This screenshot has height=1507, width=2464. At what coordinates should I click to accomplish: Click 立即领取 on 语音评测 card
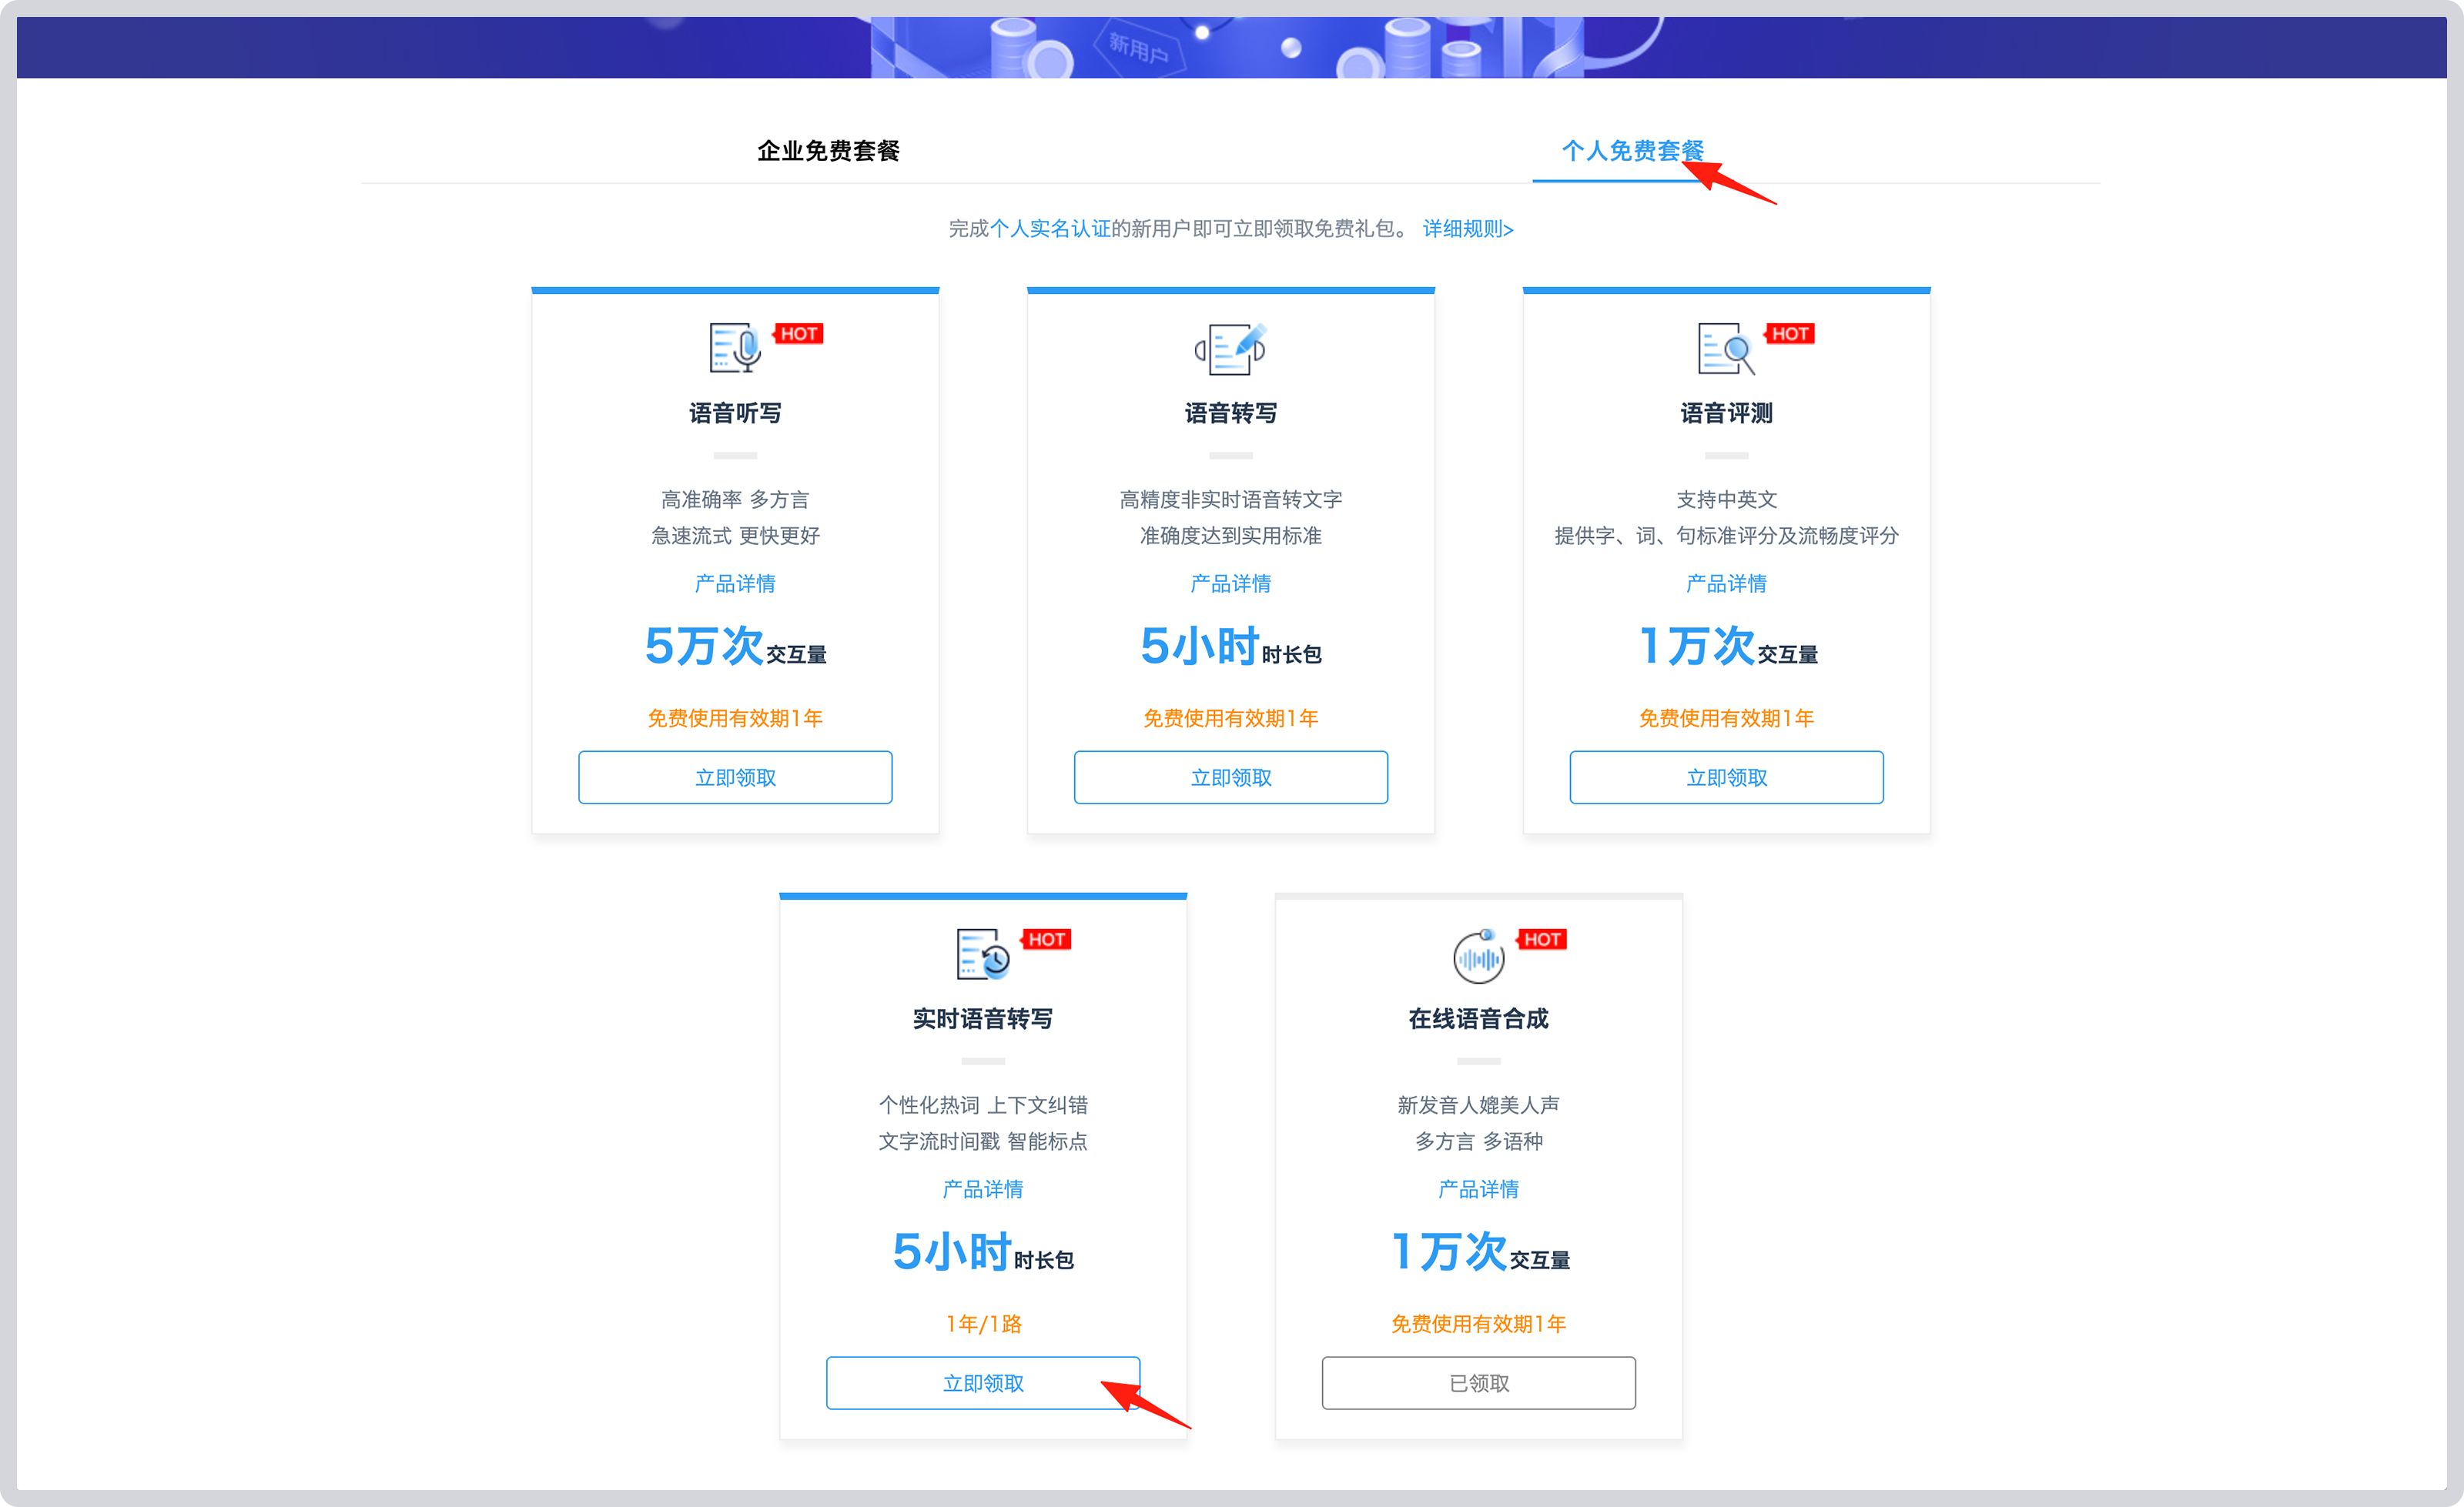coord(1725,777)
